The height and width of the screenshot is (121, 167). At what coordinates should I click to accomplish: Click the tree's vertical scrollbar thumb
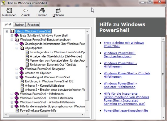(x=87, y=67)
